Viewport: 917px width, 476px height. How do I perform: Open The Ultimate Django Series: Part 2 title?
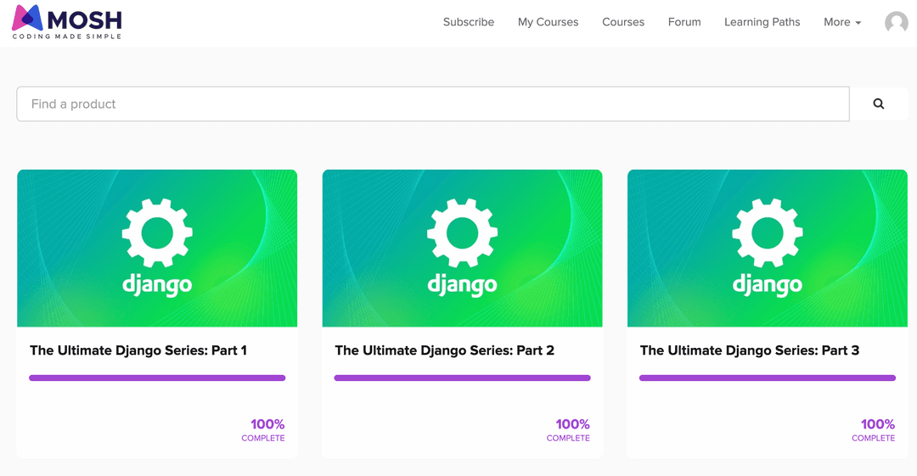444,350
